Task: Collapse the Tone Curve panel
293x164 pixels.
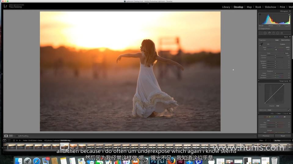Action: click(x=290, y=81)
